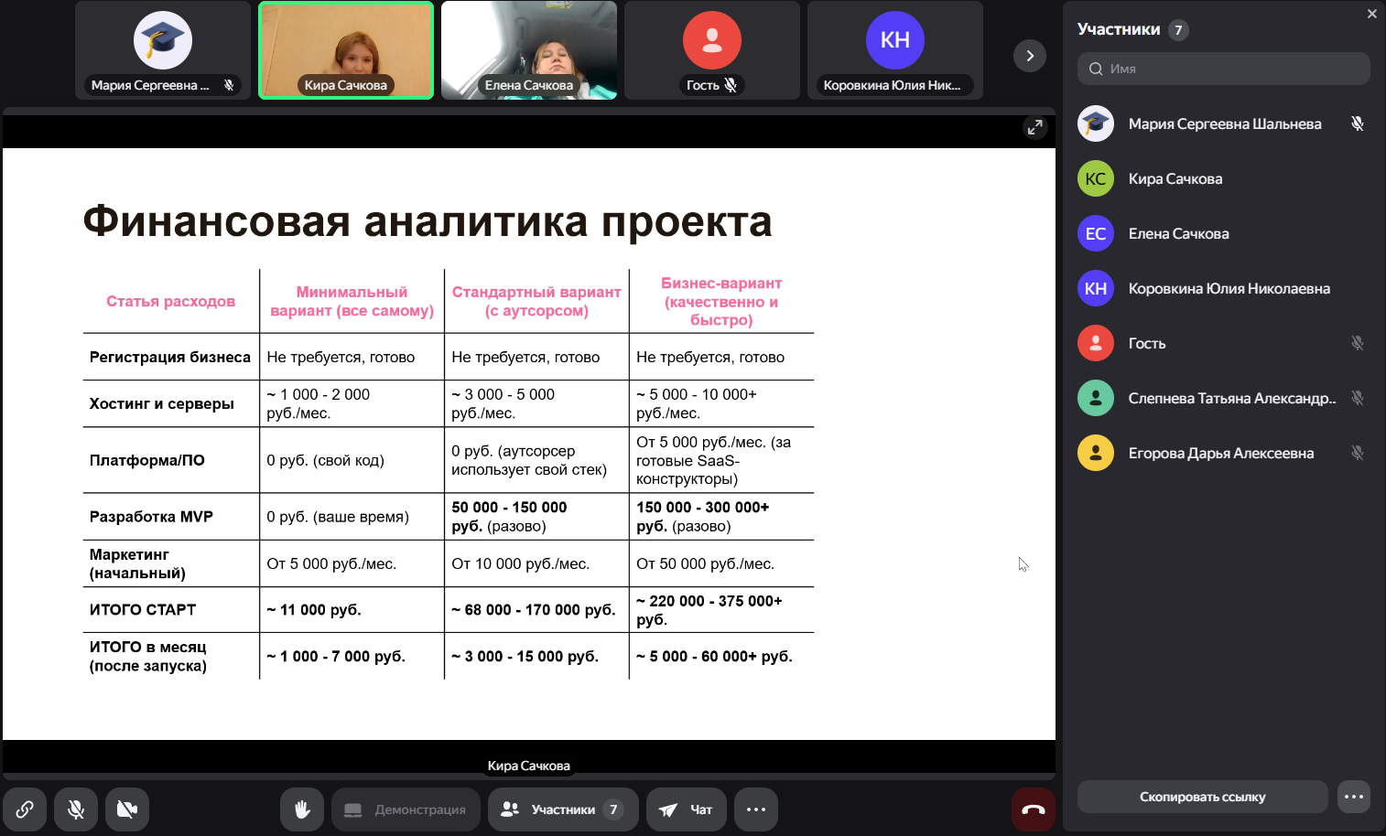Screen dimensions: 1386x836
Task: Unmute microphone in bottom toolbar
Action: click(76, 809)
